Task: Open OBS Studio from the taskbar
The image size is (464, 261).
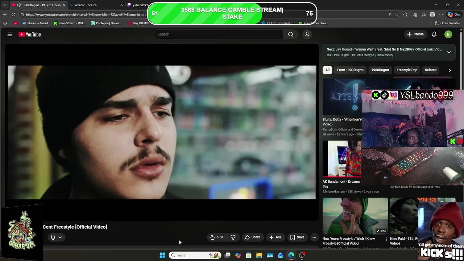Action: tap(302, 255)
